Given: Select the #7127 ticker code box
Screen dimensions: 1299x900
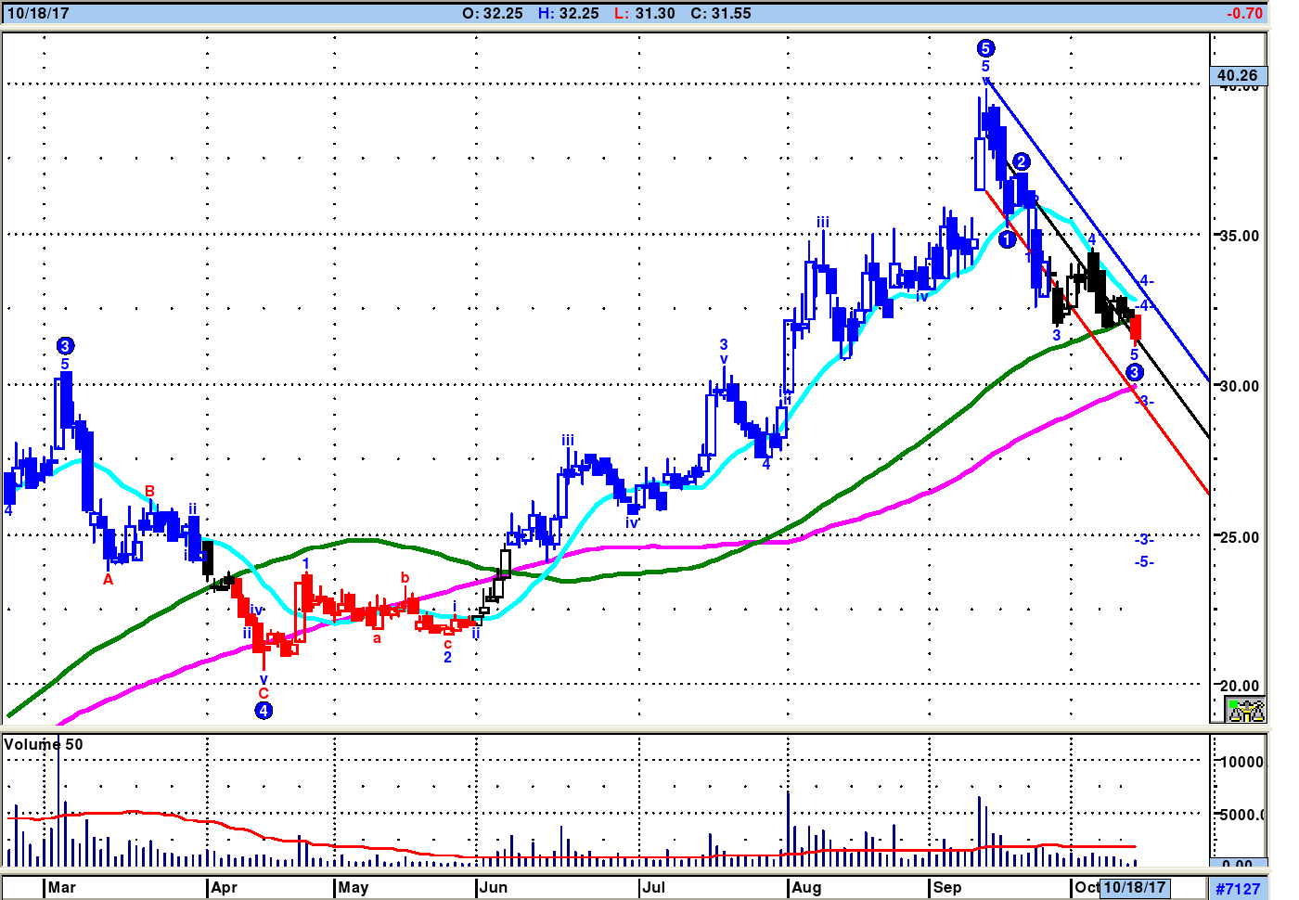Looking at the screenshot, I should coord(1239,889).
